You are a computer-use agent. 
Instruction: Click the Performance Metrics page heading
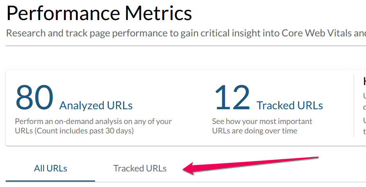[x=99, y=14]
